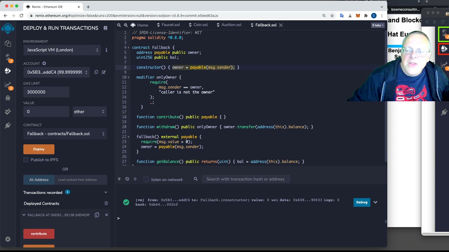Open the Environment dropdown

coord(62,50)
